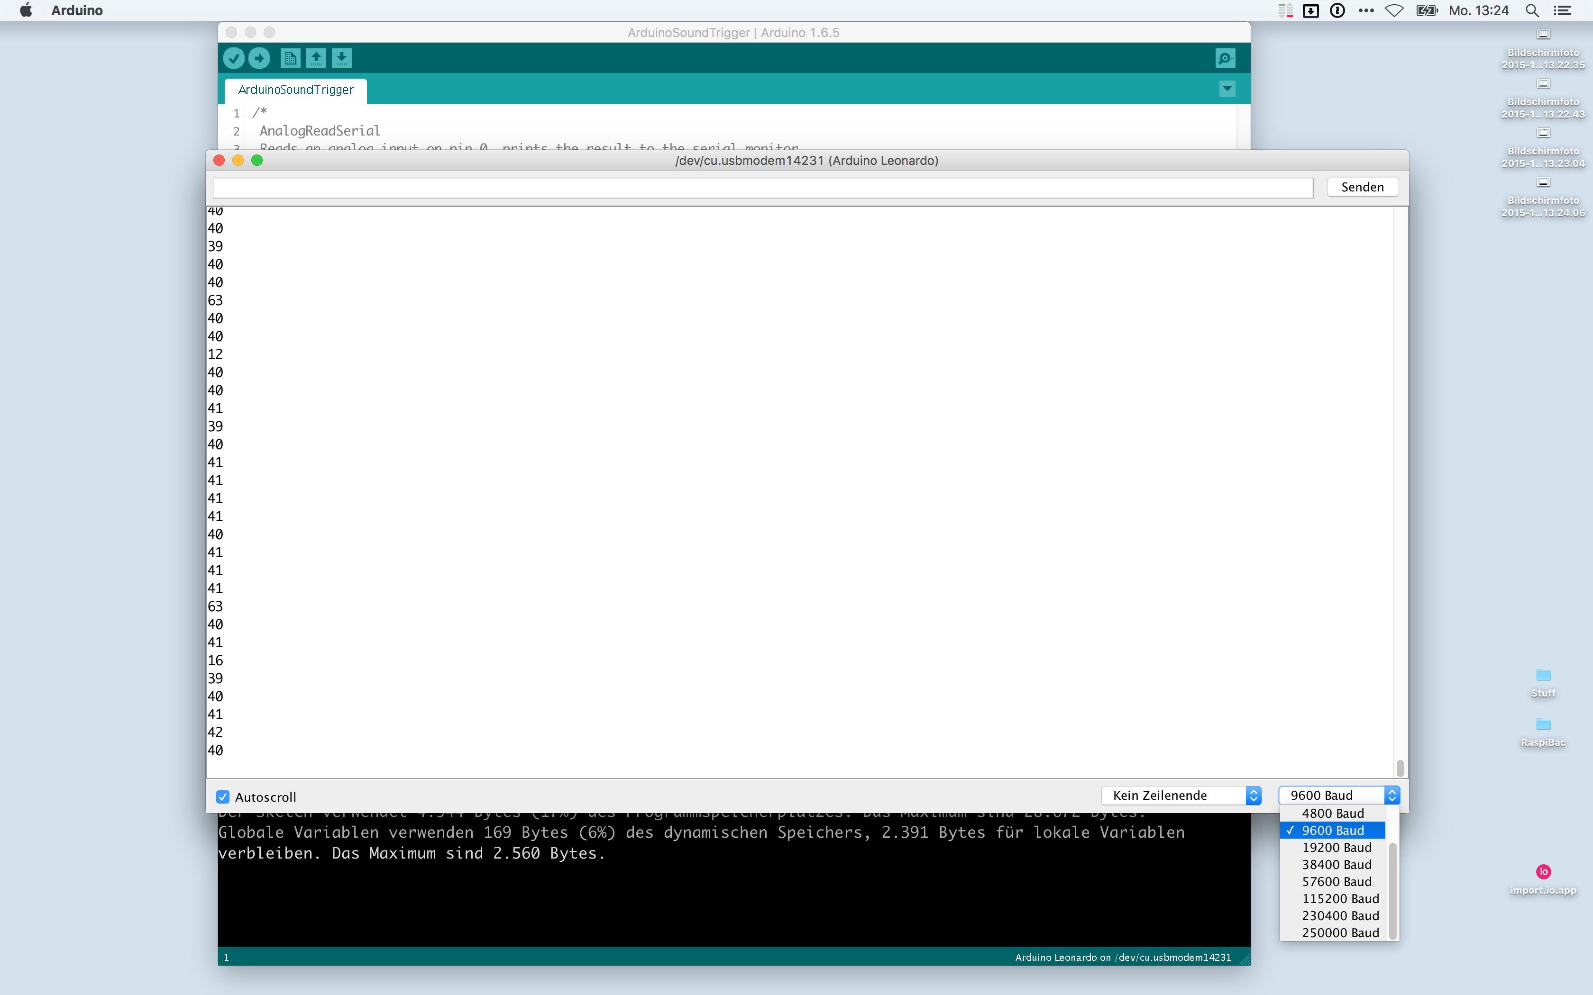The height and width of the screenshot is (995, 1593).
Task: Open Spotlight search in menu bar
Action: click(x=1532, y=10)
